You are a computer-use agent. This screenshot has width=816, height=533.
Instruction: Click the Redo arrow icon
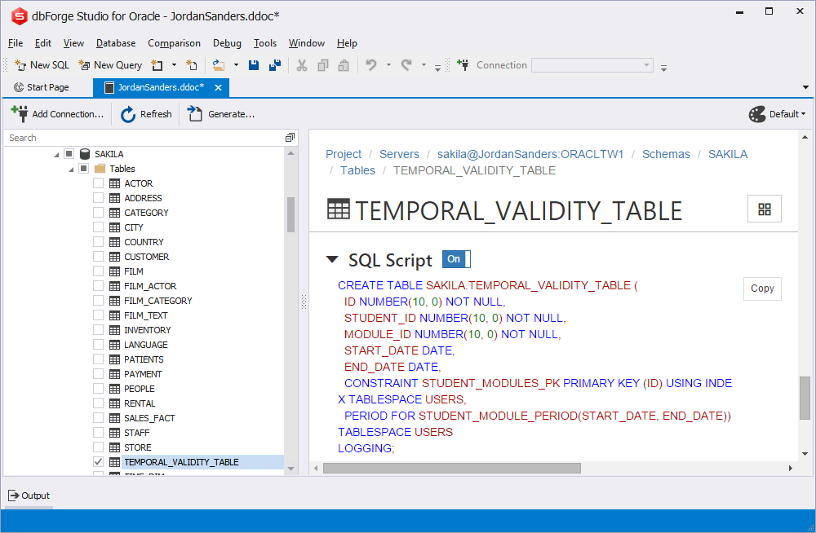[406, 65]
